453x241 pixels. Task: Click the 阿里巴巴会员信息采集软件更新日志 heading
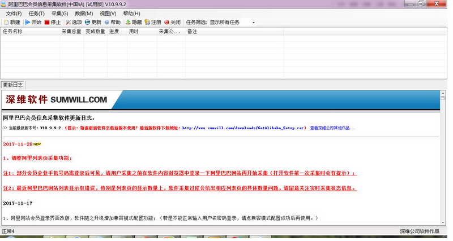pos(49,118)
